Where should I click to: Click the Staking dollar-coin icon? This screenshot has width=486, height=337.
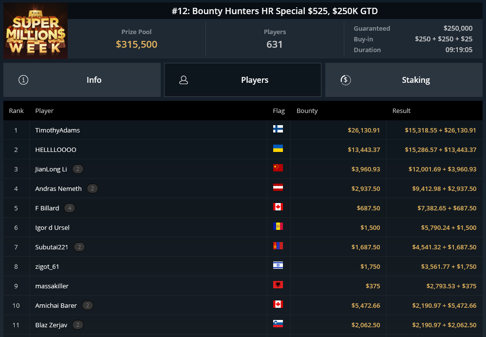[x=346, y=80]
